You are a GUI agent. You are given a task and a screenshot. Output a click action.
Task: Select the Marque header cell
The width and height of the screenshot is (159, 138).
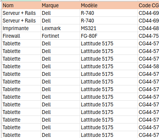(x=60, y=5)
